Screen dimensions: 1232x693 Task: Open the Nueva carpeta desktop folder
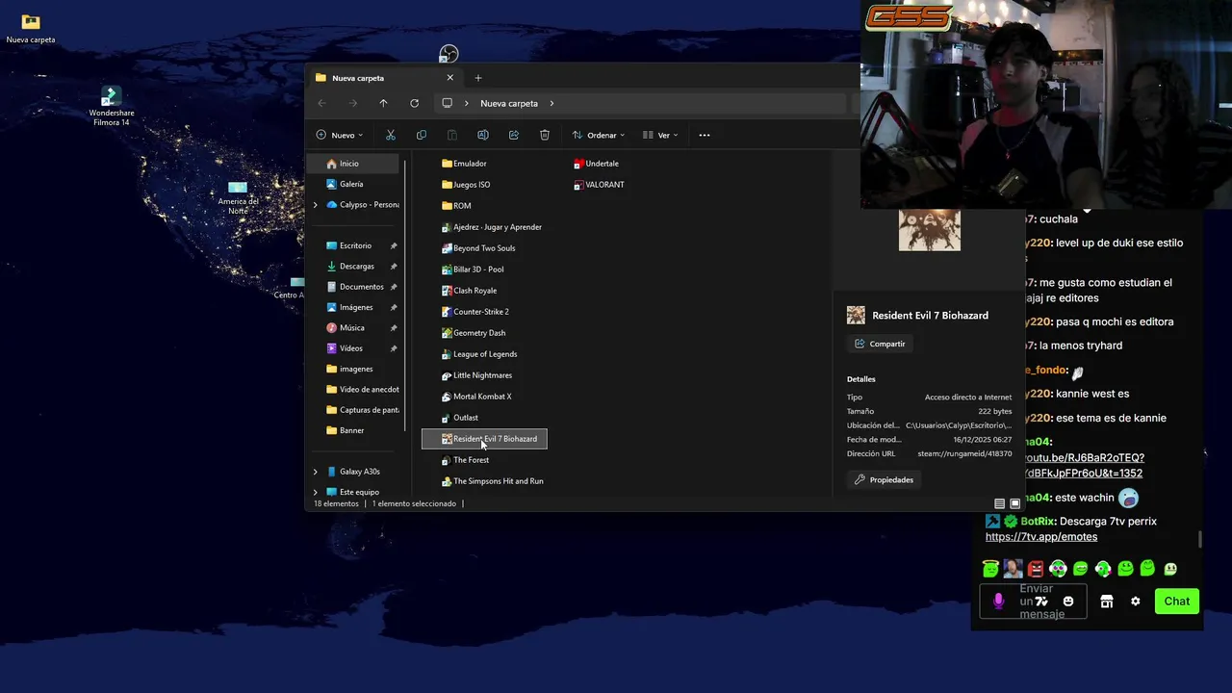tap(31, 29)
